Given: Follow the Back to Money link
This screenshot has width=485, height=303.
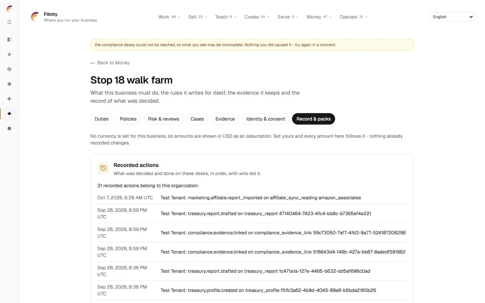Looking at the screenshot, I should click(110, 63).
